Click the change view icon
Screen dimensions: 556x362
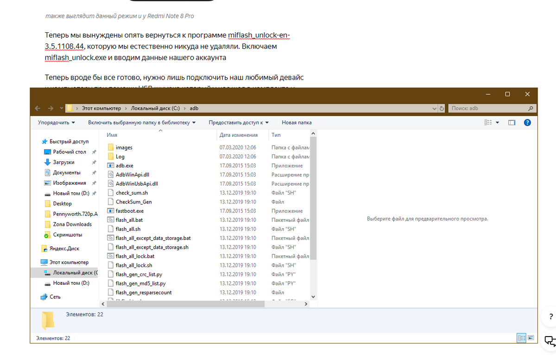[x=488, y=123]
